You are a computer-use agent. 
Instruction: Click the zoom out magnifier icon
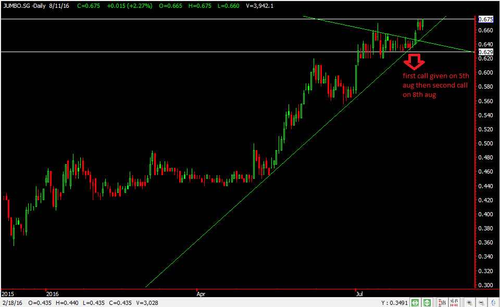[481, 302]
